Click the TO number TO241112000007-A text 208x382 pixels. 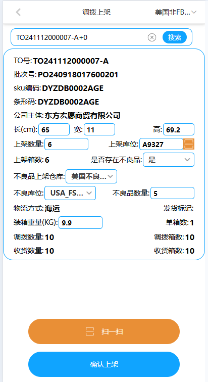pyautogui.click(x=71, y=61)
